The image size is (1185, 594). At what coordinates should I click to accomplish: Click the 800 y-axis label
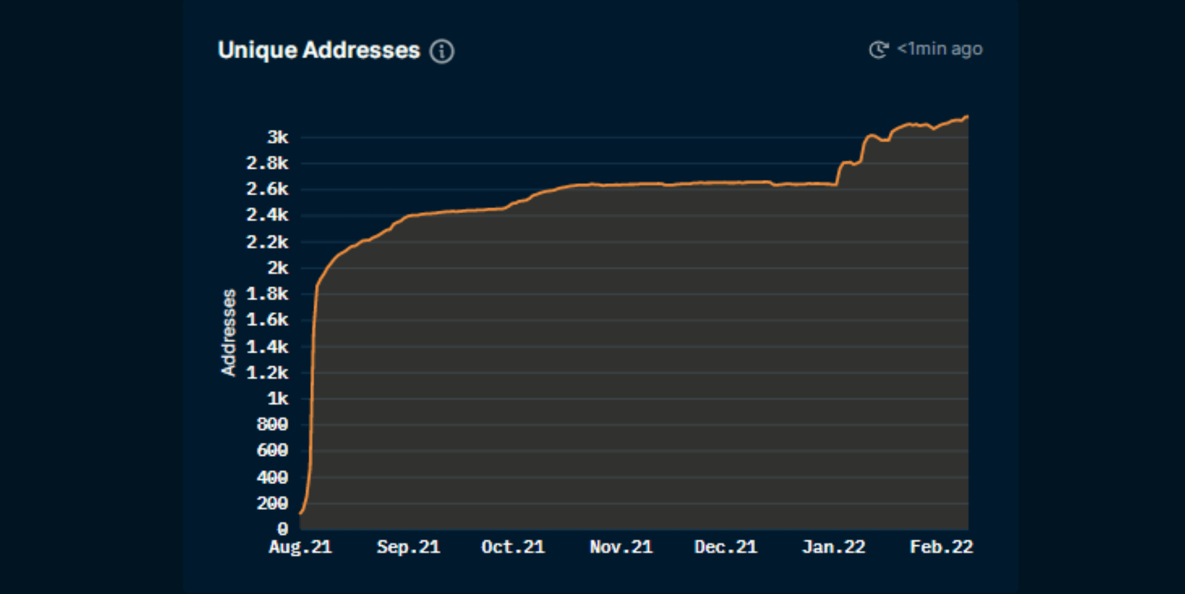272,425
